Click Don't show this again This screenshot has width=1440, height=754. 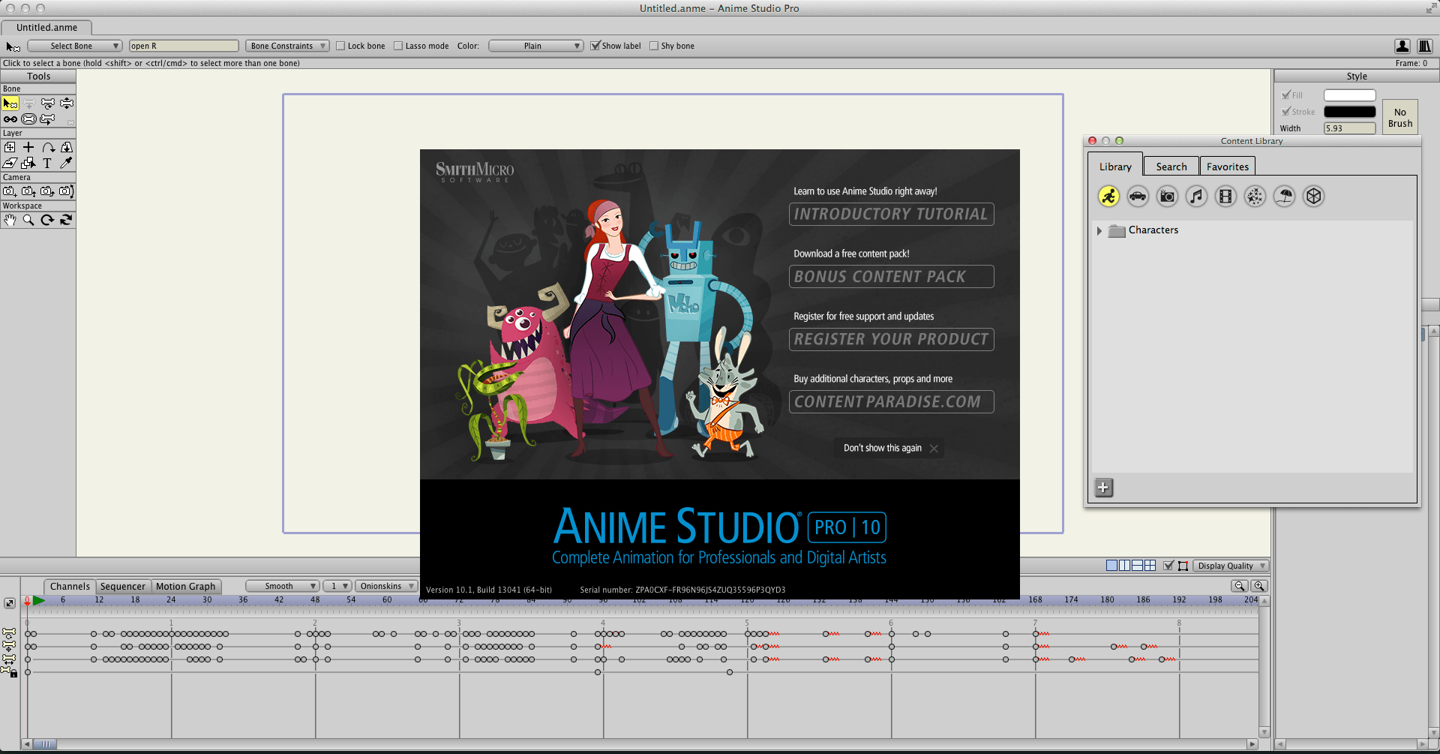tap(889, 448)
